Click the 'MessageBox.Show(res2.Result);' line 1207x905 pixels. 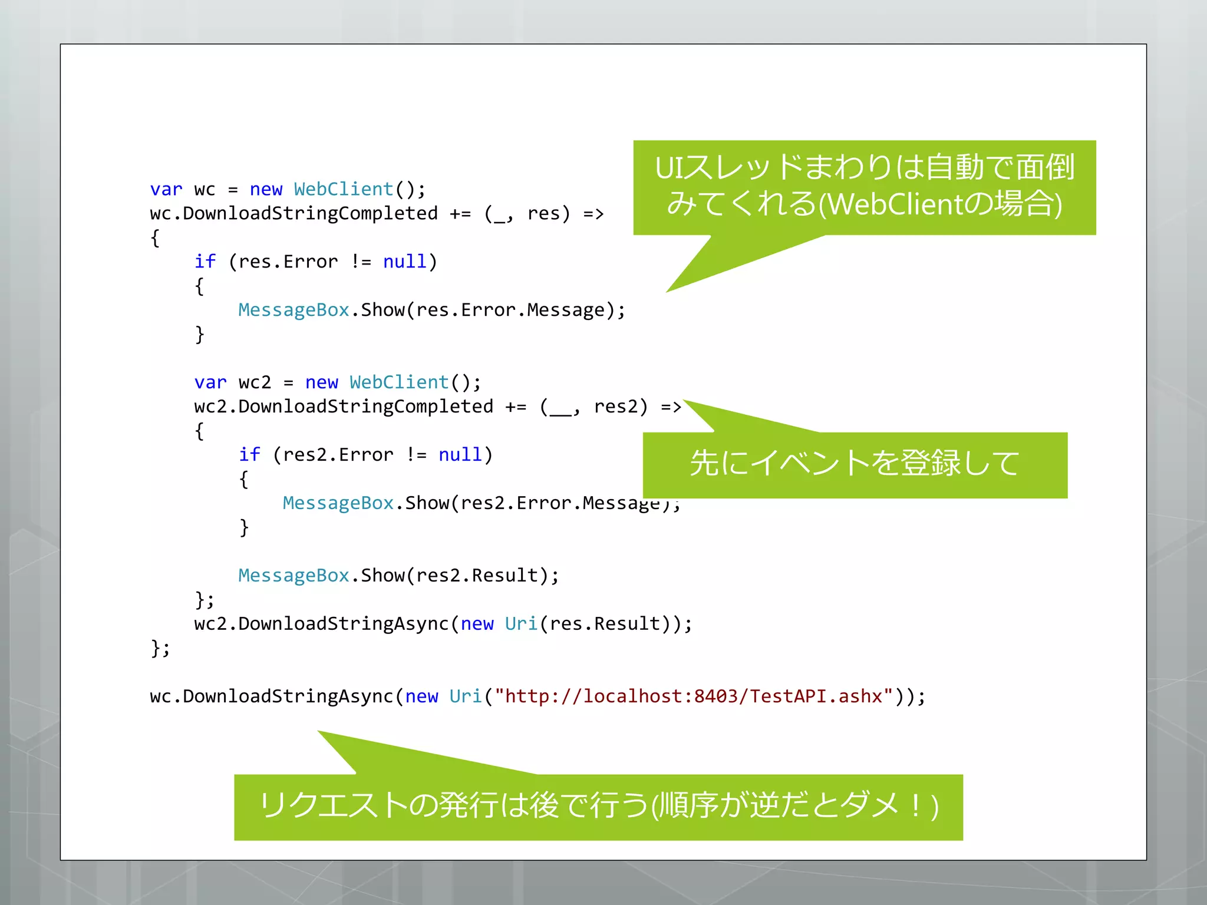click(x=399, y=576)
